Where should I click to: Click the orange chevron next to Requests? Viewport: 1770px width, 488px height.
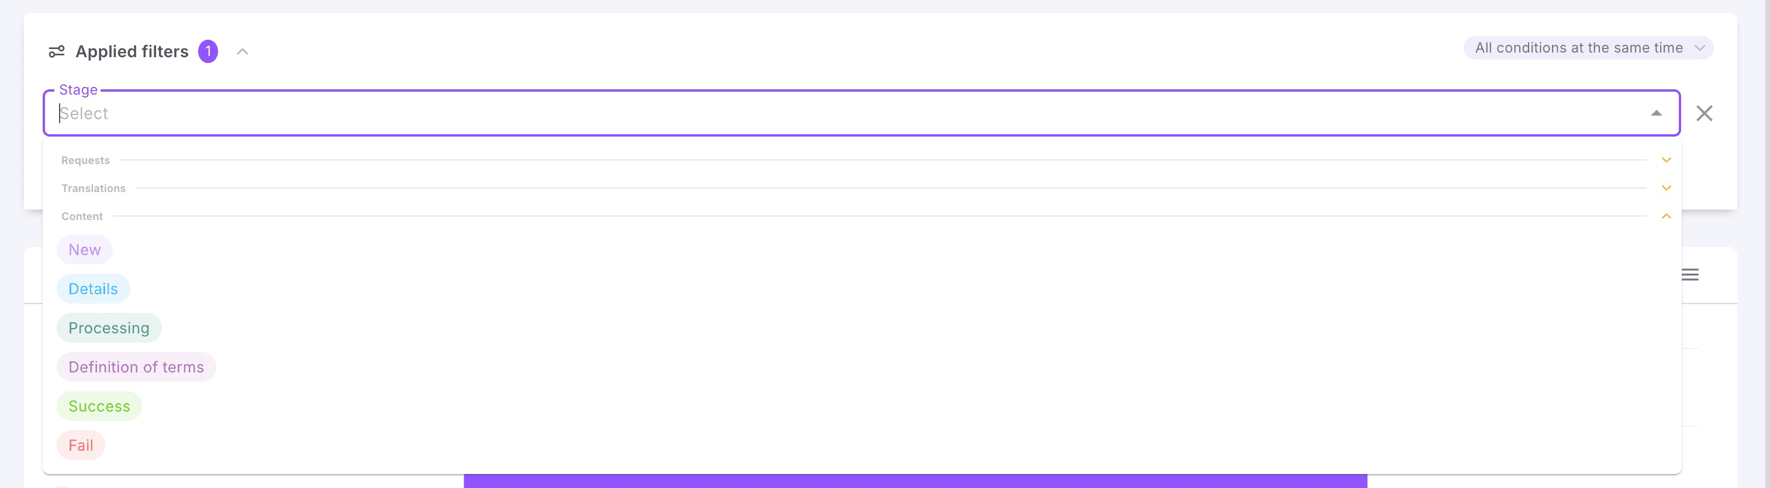click(x=1665, y=159)
